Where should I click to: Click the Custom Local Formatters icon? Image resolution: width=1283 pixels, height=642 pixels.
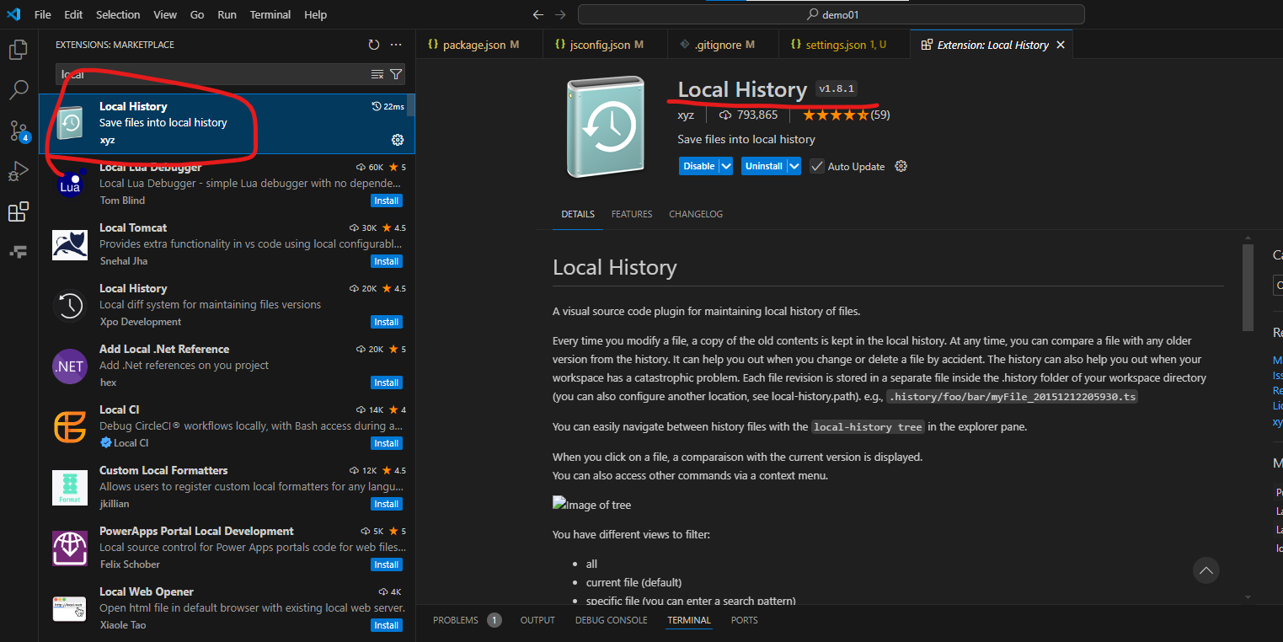pyautogui.click(x=69, y=487)
